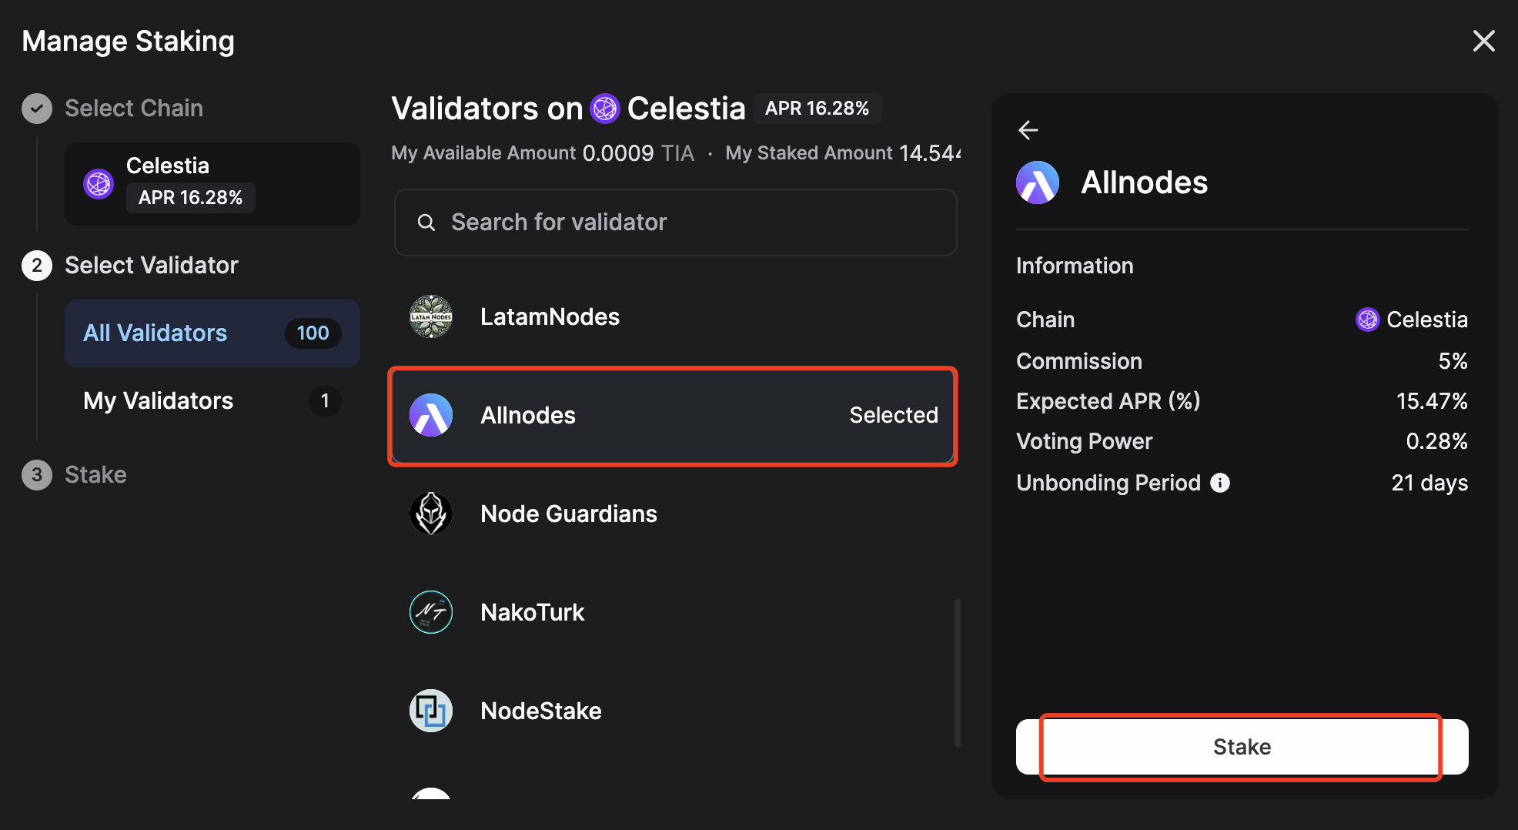
Task: Close the Manage Staking dialog
Action: coord(1483,41)
